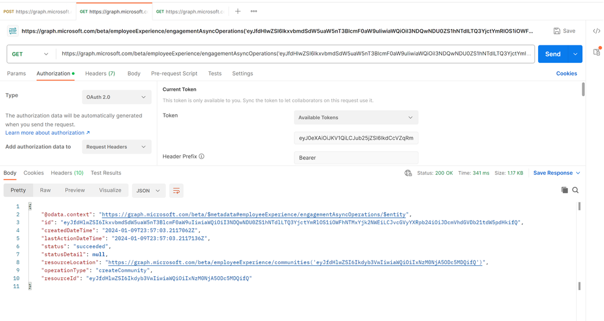The width and height of the screenshot is (604, 321).
Task: Switch to Visualize response view
Action: (110, 190)
